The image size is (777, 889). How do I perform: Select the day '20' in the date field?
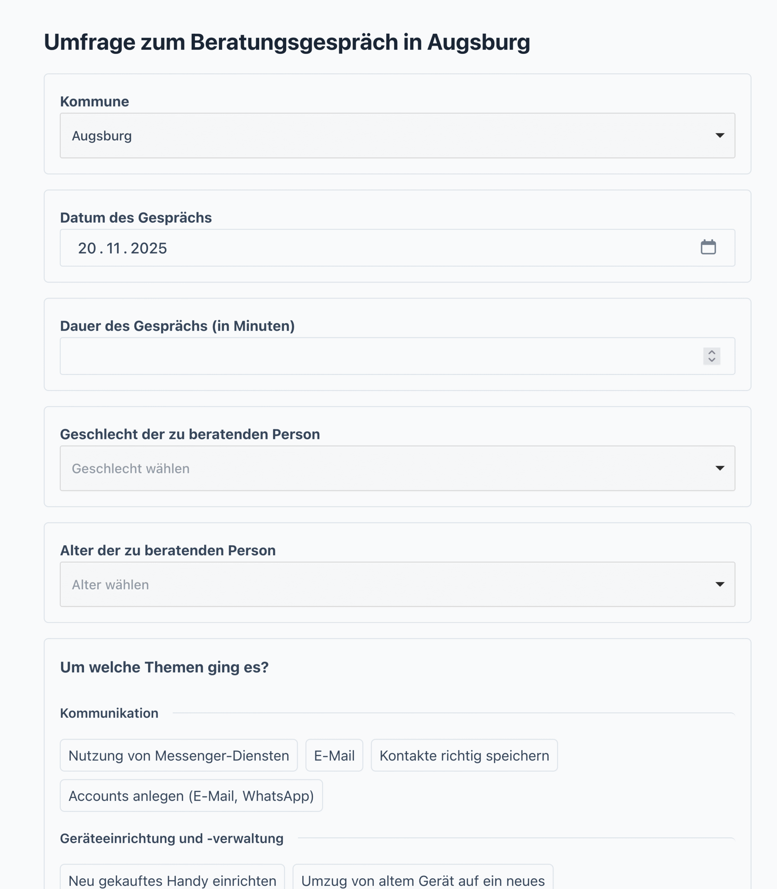(87, 248)
